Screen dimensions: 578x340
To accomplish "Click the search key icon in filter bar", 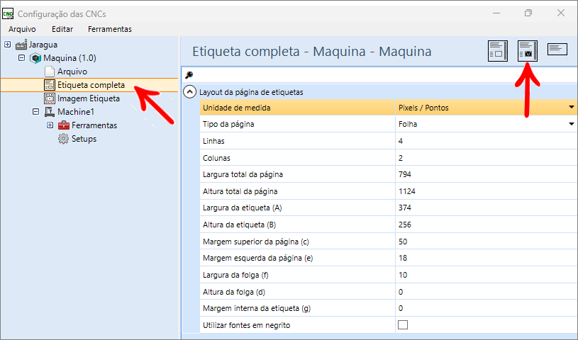I will tap(189, 75).
